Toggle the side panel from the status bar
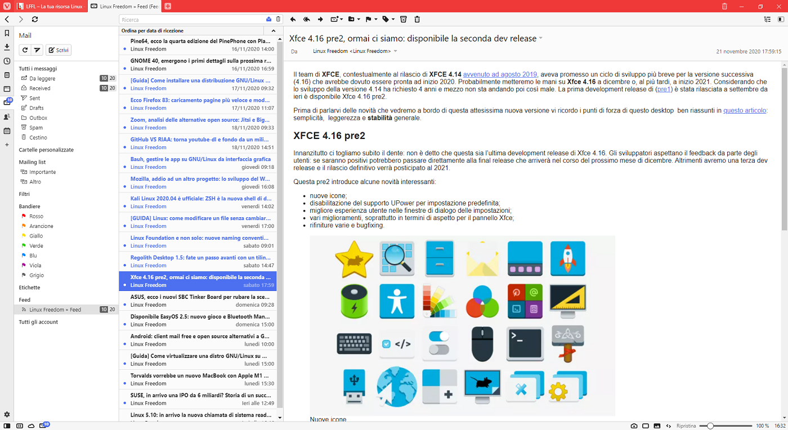 pos(7,425)
